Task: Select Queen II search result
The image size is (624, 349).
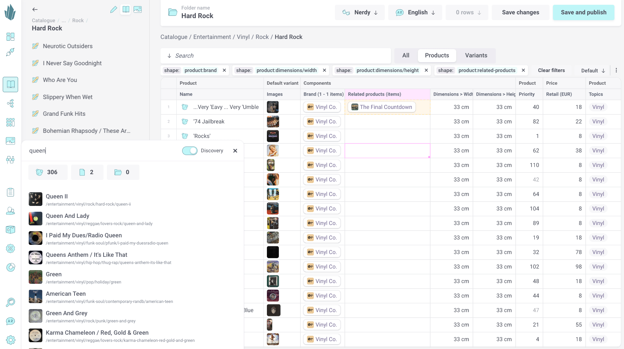Action: click(x=57, y=196)
